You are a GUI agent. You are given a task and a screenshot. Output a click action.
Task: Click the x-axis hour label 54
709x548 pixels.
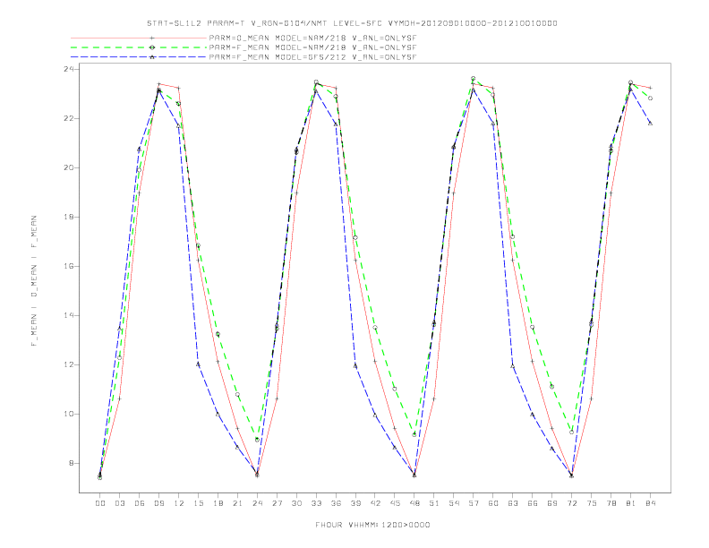[x=454, y=503]
